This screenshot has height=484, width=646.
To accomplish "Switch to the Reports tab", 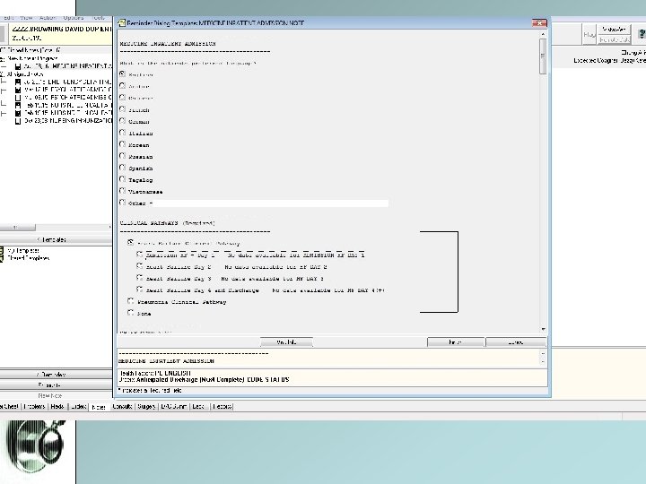I will point(223,407).
